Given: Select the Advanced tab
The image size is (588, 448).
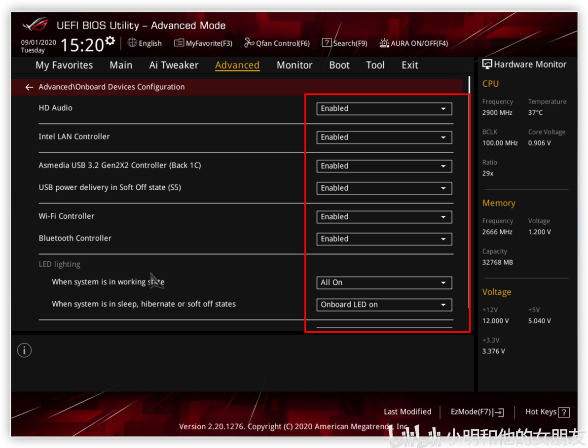Looking at the screenshot, I should (237, 65).
